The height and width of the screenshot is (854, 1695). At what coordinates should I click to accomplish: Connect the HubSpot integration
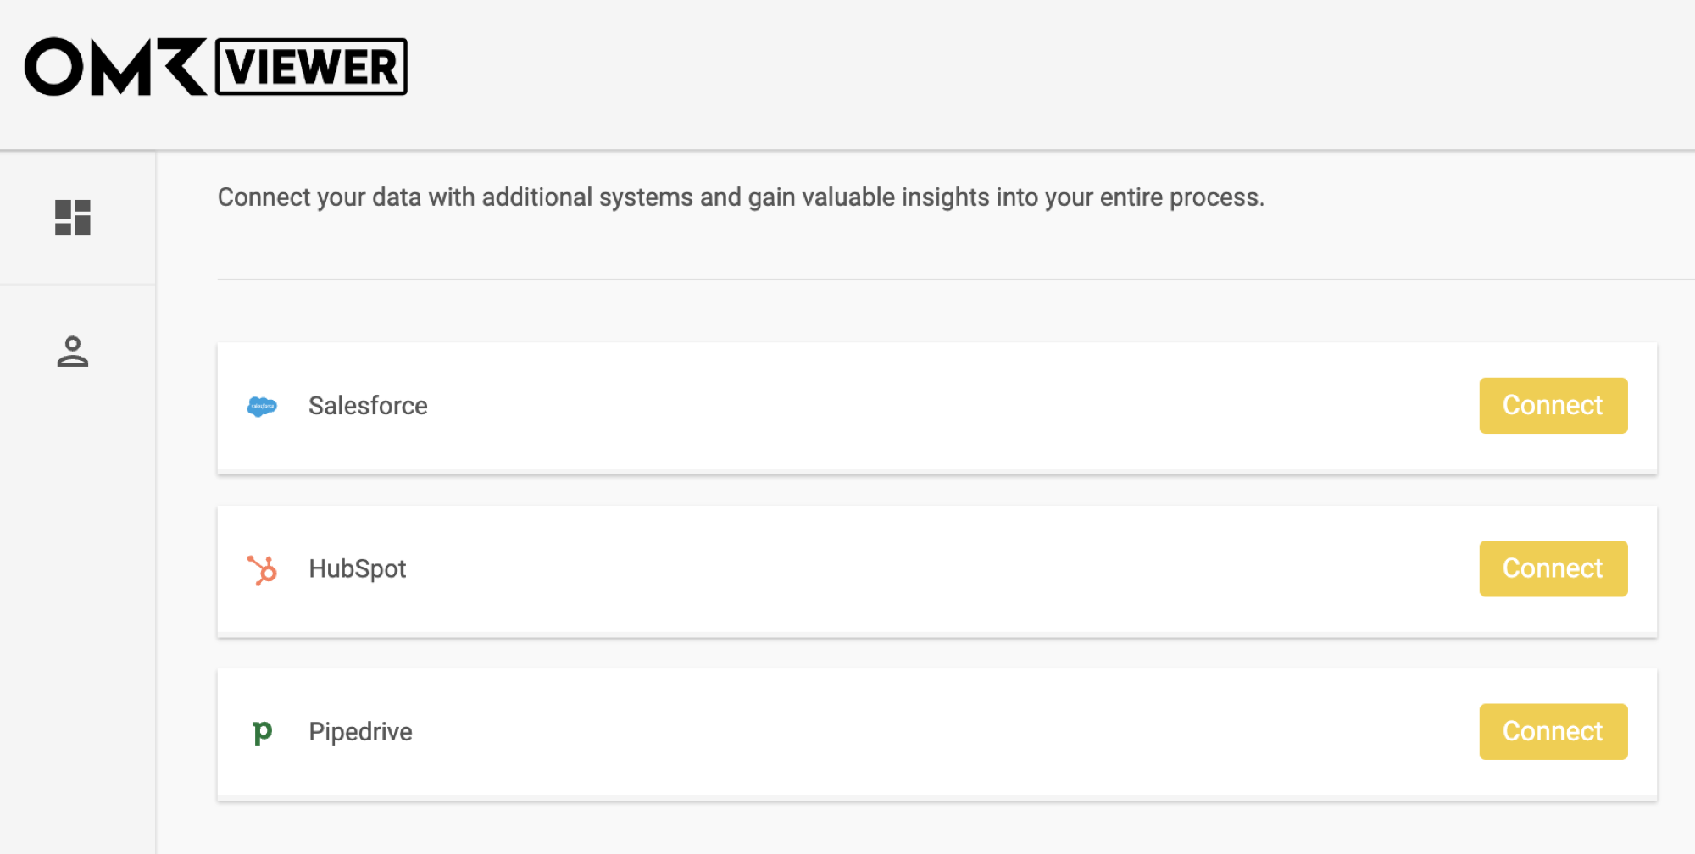[x=1553, y=568]
